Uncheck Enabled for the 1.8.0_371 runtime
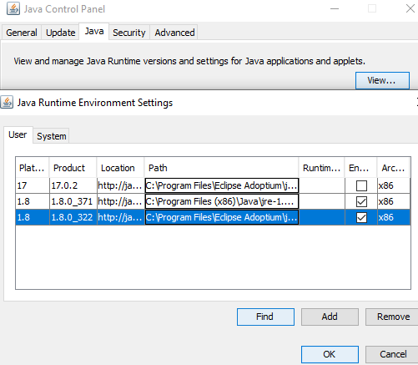Screen dimensions: 418x365 click(x=361, y=201)
